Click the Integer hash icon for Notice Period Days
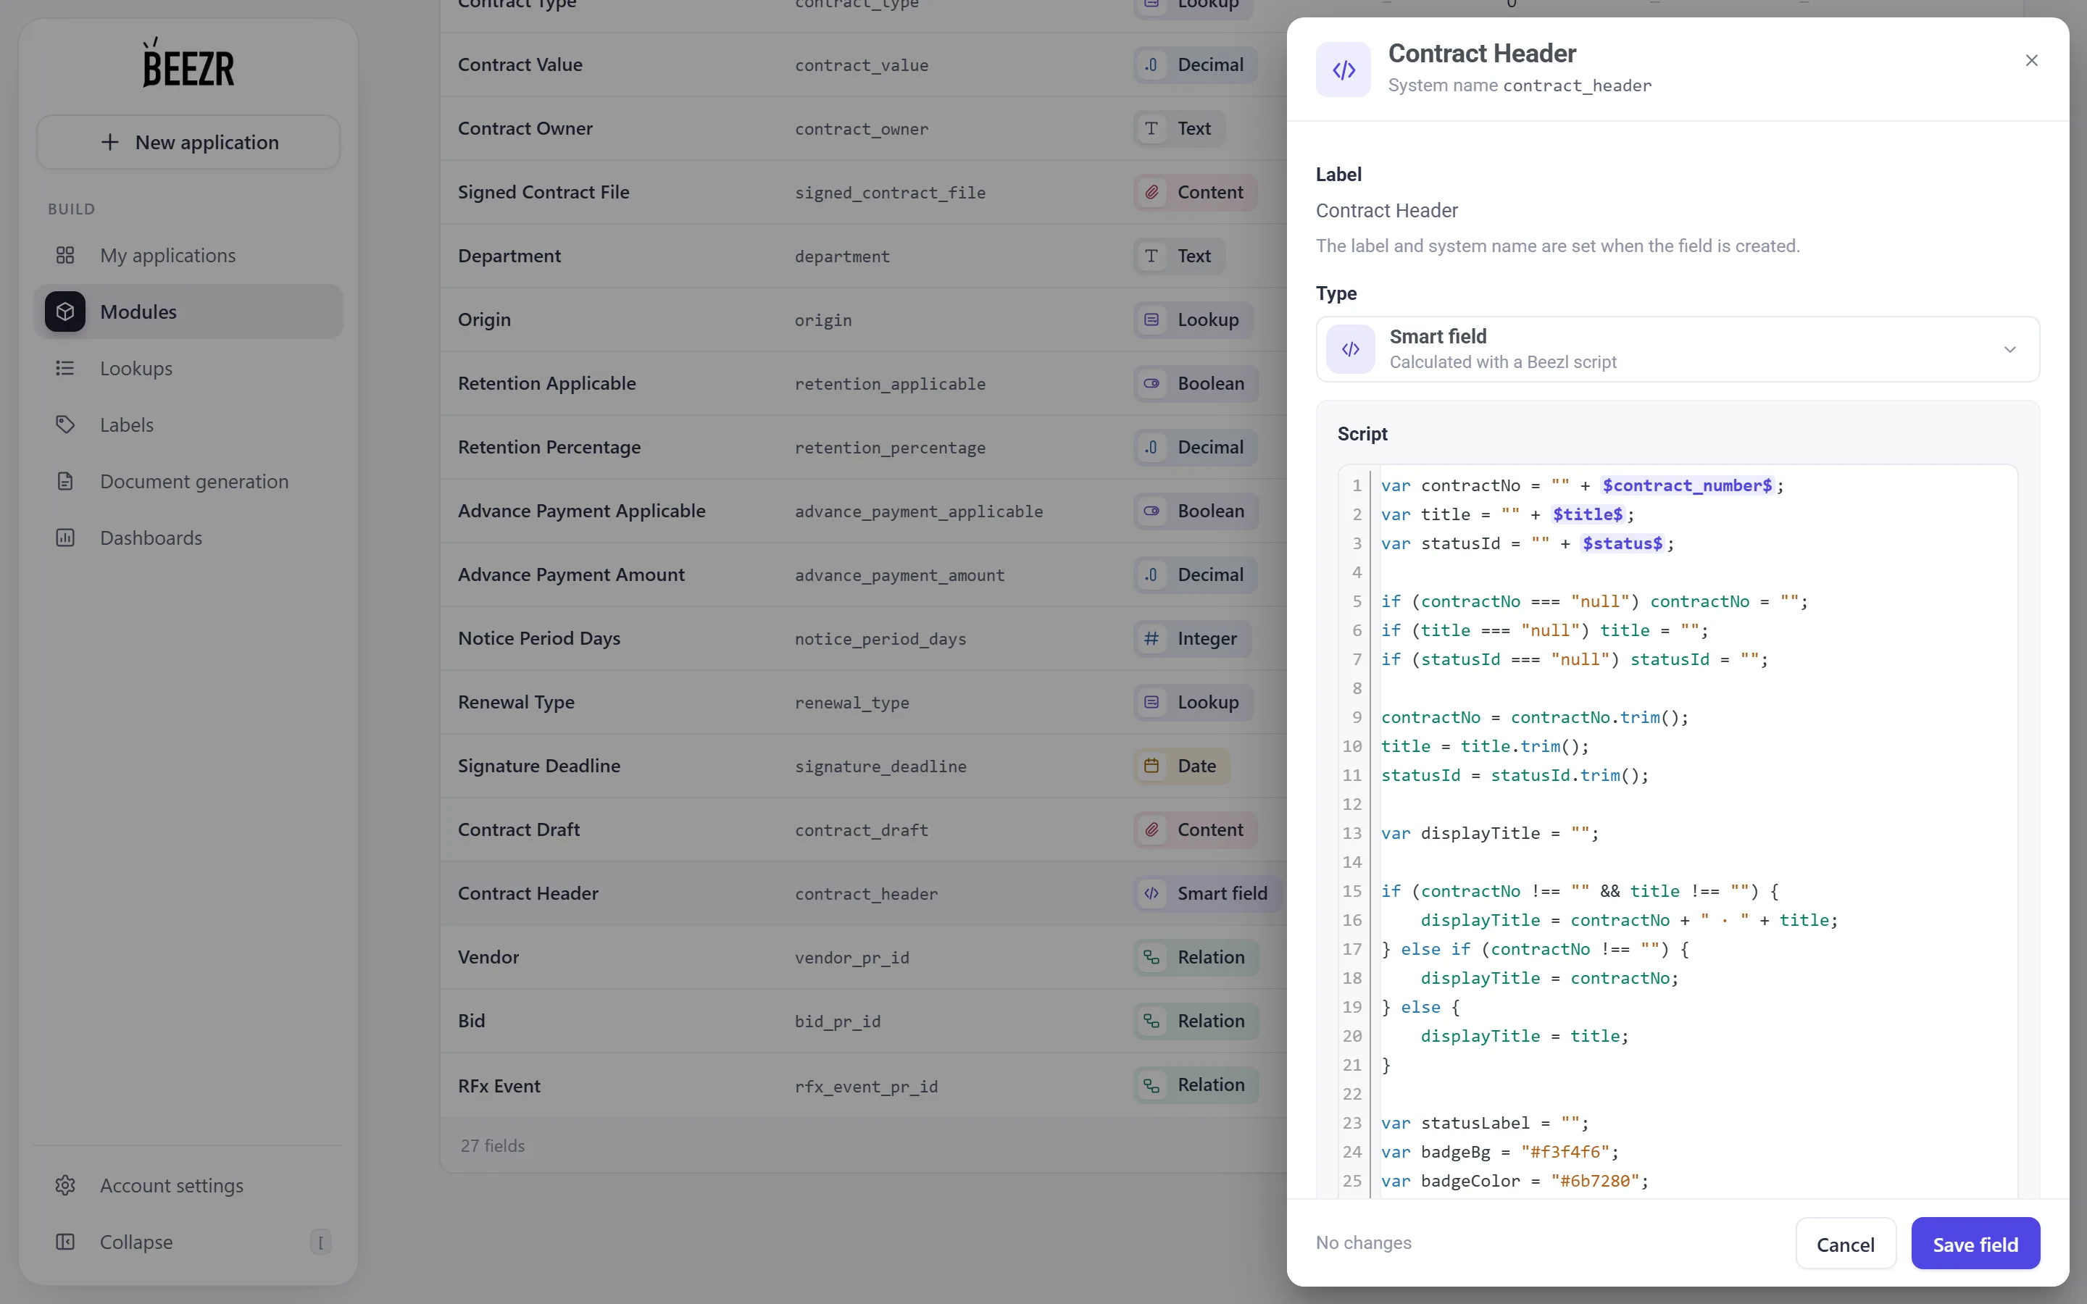This screenshot has width=2087, height=1304. coord(1151,638)
